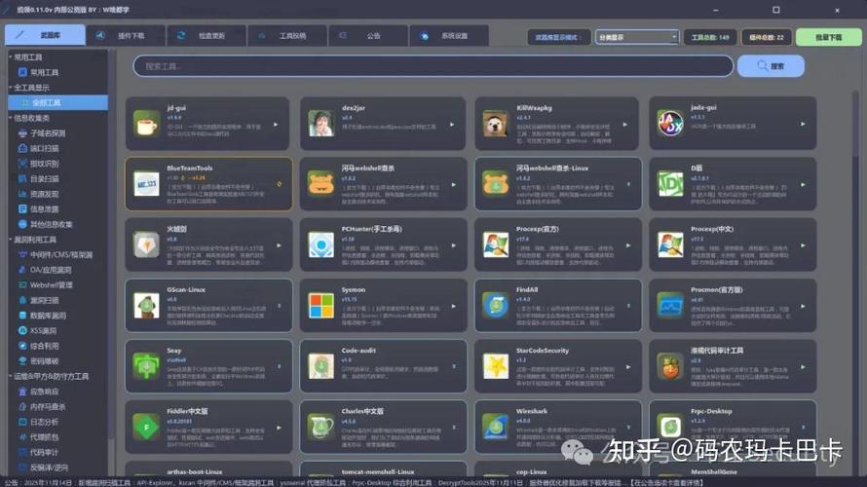867x487 pixels.
Task: Click the 插件总数: 22 counter
Action: tap(767, 37)
